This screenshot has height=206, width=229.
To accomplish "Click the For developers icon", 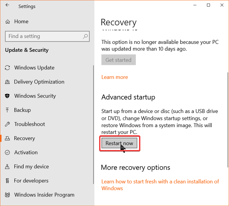I will 8,180.
